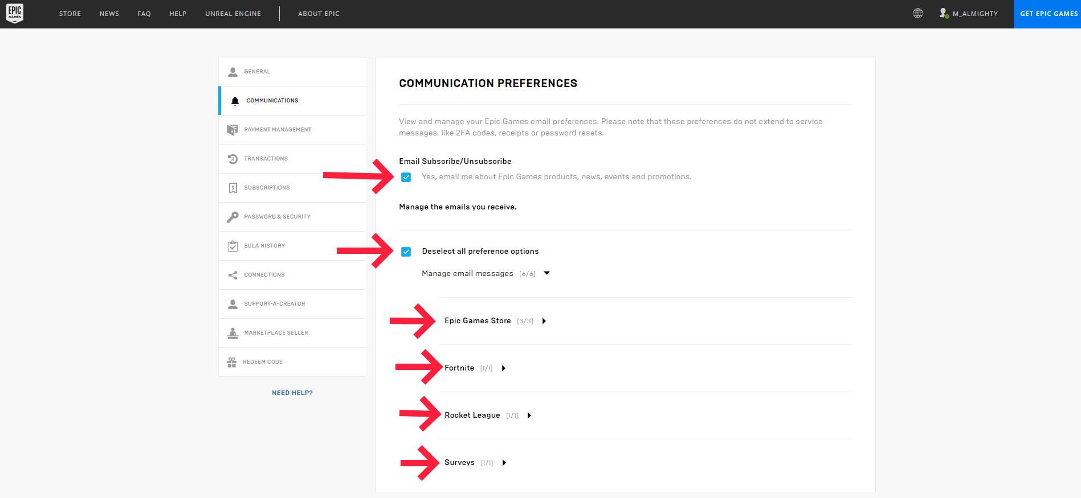Click the gift icon for Redeem Code
The width and height of the screenshot is (1081, 498).
click(232, 362)
